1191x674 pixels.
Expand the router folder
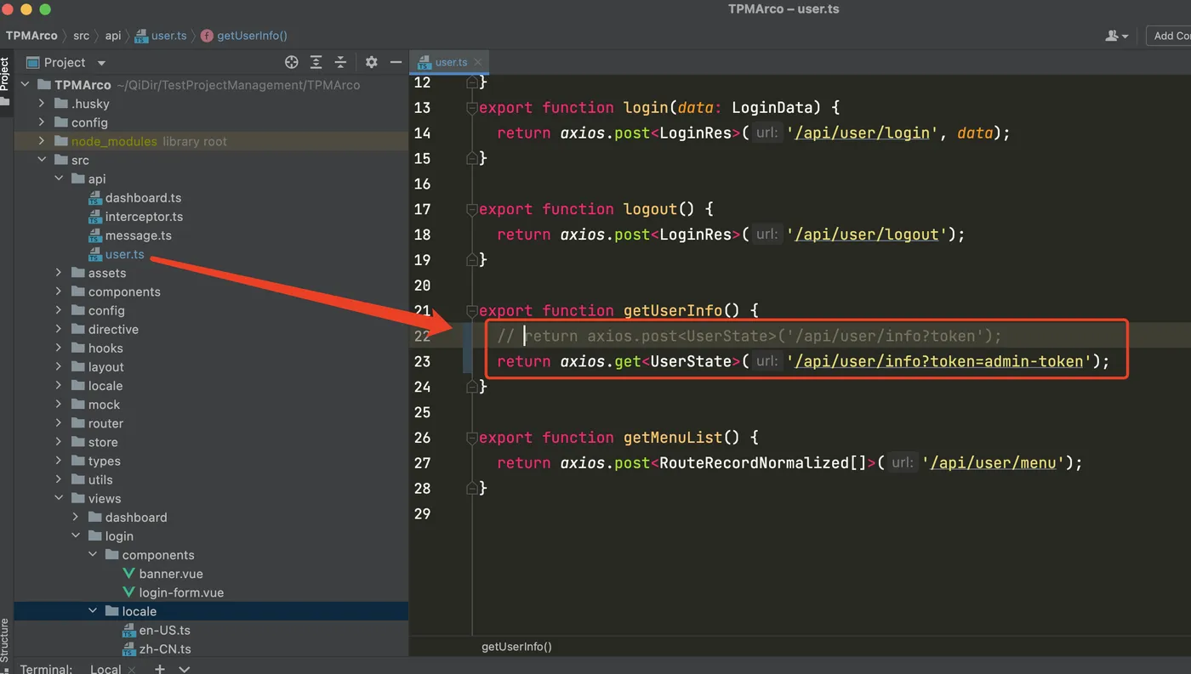tap(59, 423)
